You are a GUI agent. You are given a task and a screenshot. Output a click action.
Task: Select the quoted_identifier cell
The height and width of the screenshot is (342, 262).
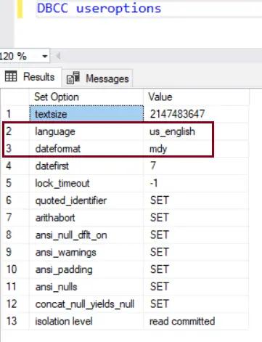86,200
